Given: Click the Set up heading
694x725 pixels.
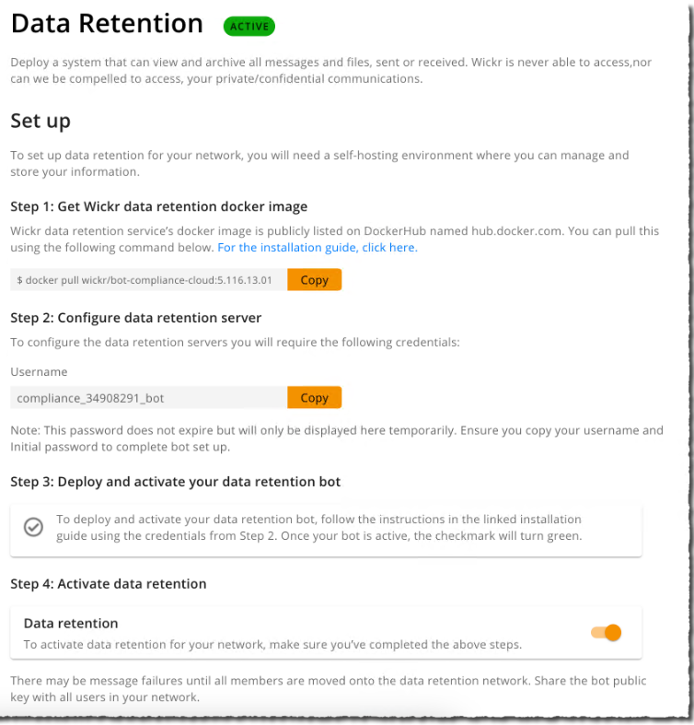Looking at the screenshot, I should tap(40, 121).
